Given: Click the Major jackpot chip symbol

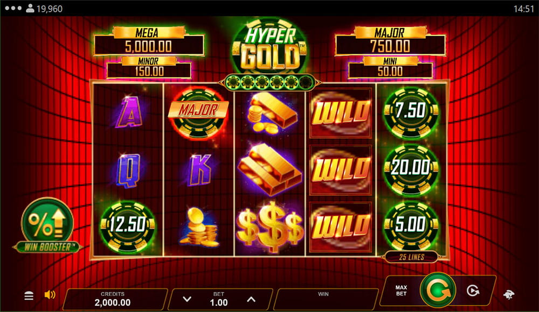Looking at the screenshot, I should [x=198, y=112].
